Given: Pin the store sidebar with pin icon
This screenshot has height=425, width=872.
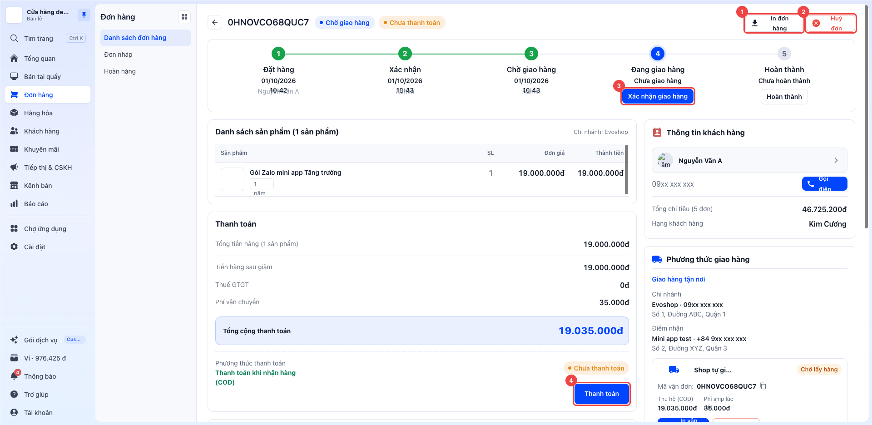Looking at the screenshot, I should click(x=84, y=15).
